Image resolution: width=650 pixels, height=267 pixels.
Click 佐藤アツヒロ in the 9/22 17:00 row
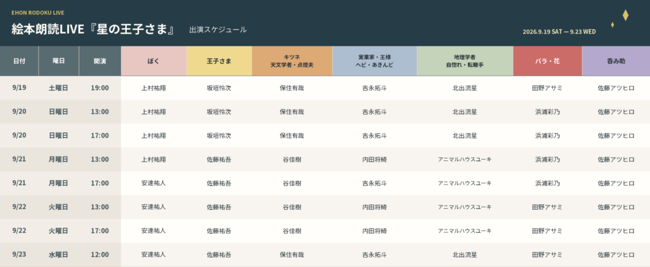click(616, 231)
